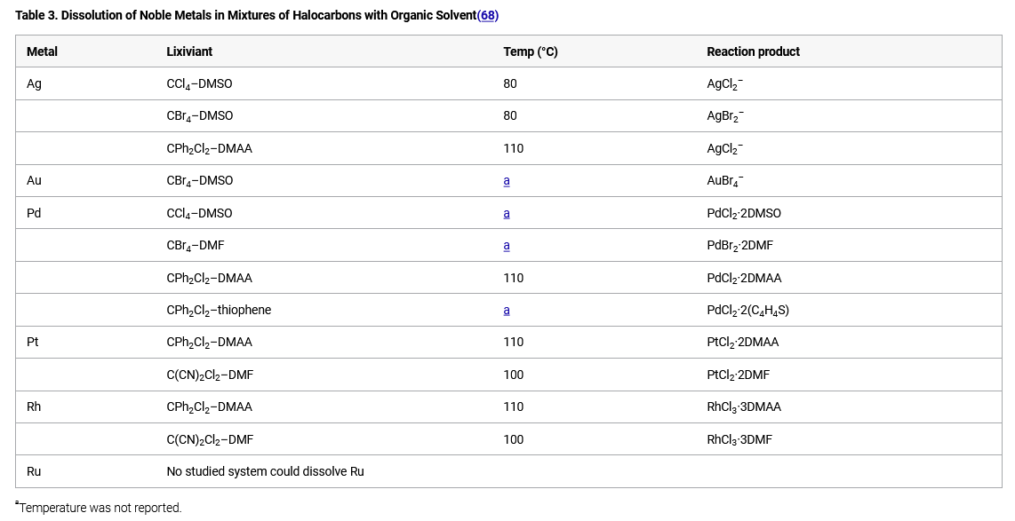This screenshot has height=521, width=1015.
Task: Click the Pt metal cell
Action: tap(33, 342)
